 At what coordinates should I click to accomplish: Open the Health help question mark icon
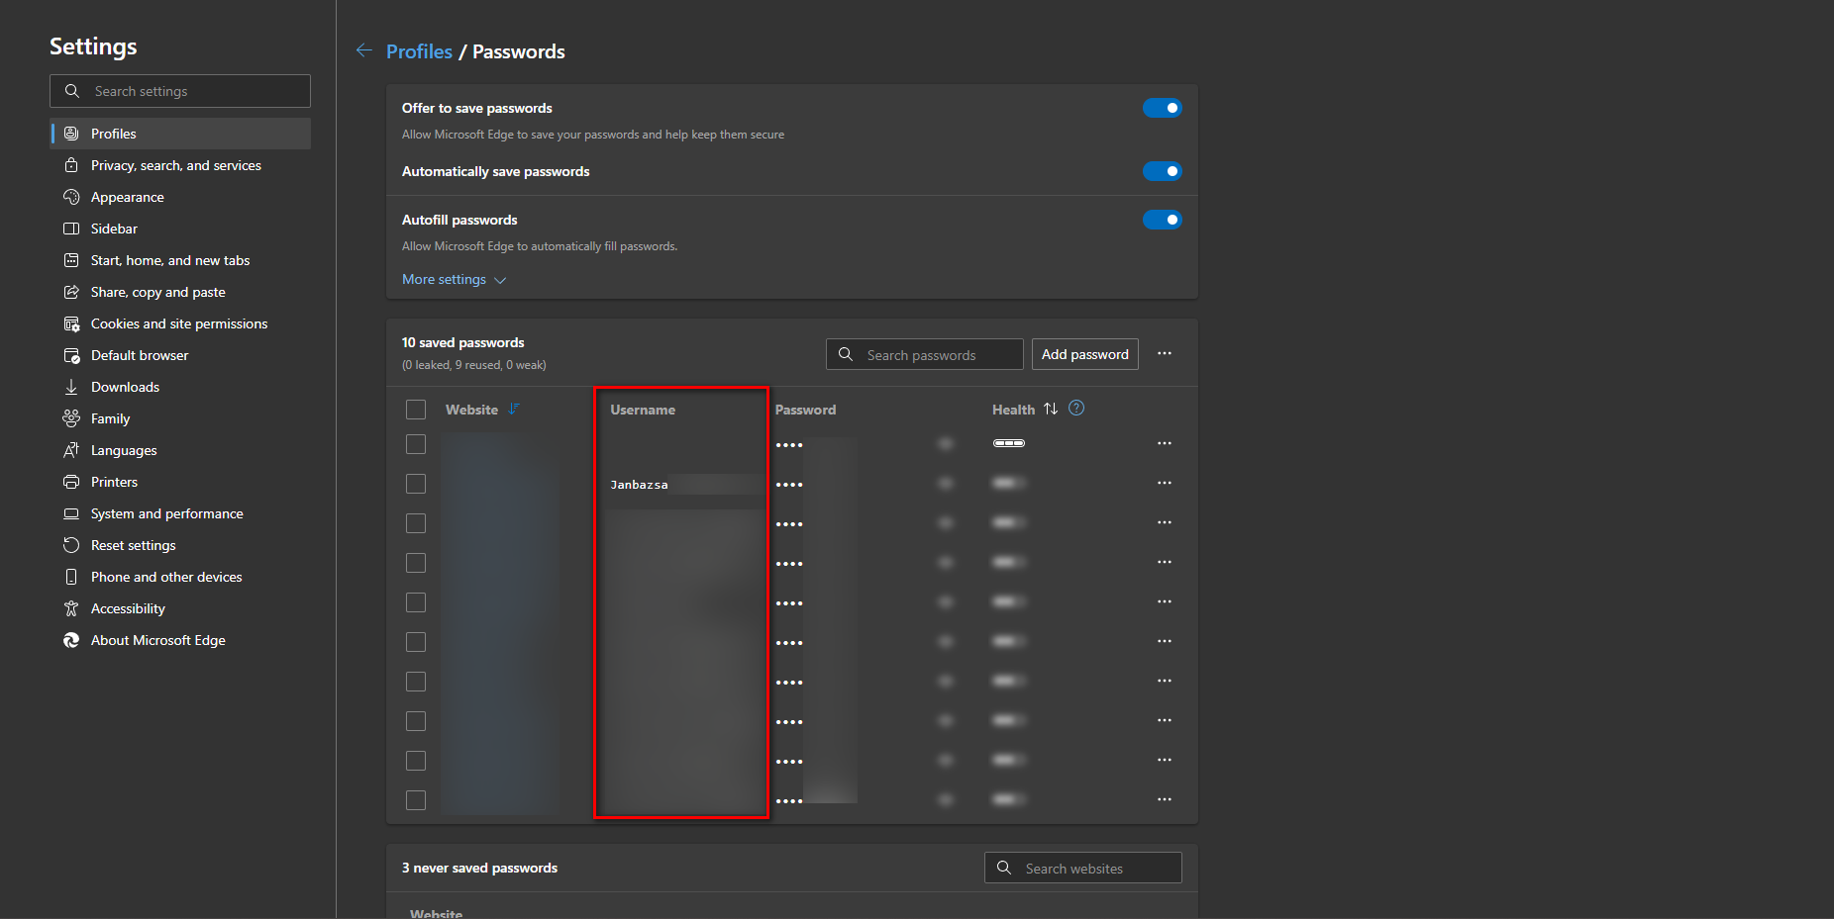tap(1076, 408)
